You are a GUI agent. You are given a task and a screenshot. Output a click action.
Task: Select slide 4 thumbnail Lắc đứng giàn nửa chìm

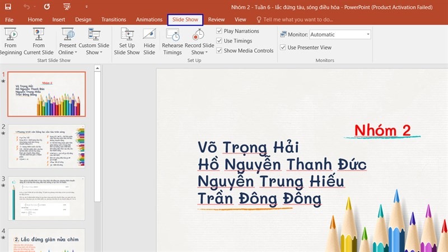(x=46, y=240)
